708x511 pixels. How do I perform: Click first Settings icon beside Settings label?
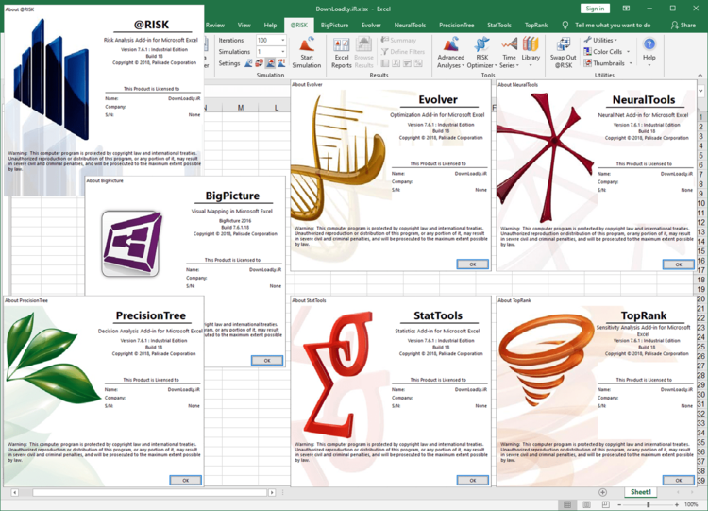(x=249, y=63)
